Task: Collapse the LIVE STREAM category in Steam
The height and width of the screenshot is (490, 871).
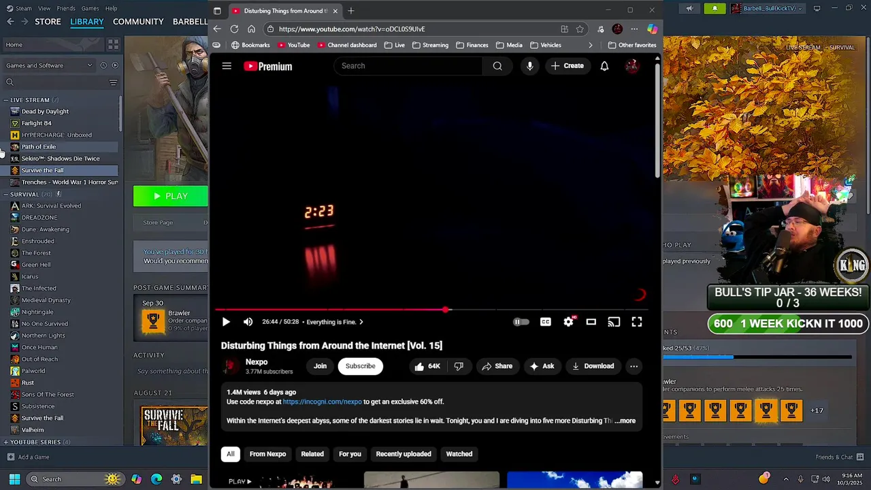Action: (5, 100)
